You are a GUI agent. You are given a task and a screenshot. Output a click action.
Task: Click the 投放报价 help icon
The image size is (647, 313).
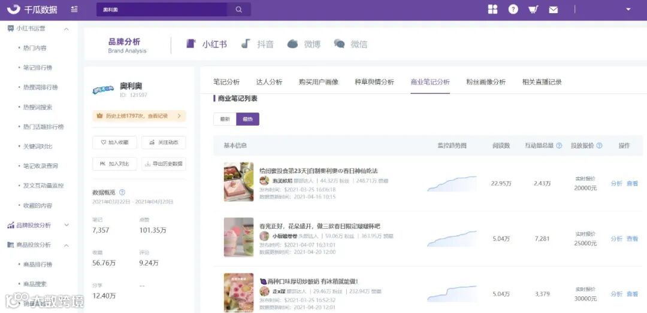tap(599, 145)
